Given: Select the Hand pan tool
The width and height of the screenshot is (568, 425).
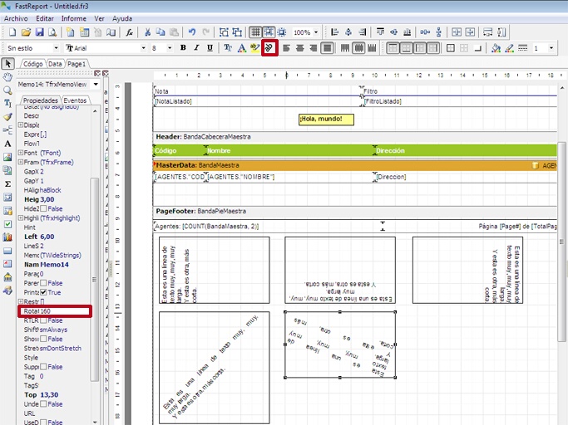Looking at the screenshot, I should (7, 77).
